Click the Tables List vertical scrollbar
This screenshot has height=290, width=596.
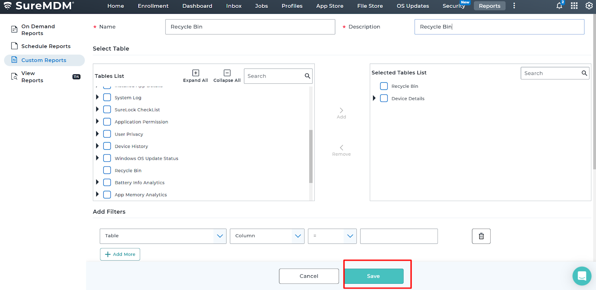point(311,156)
